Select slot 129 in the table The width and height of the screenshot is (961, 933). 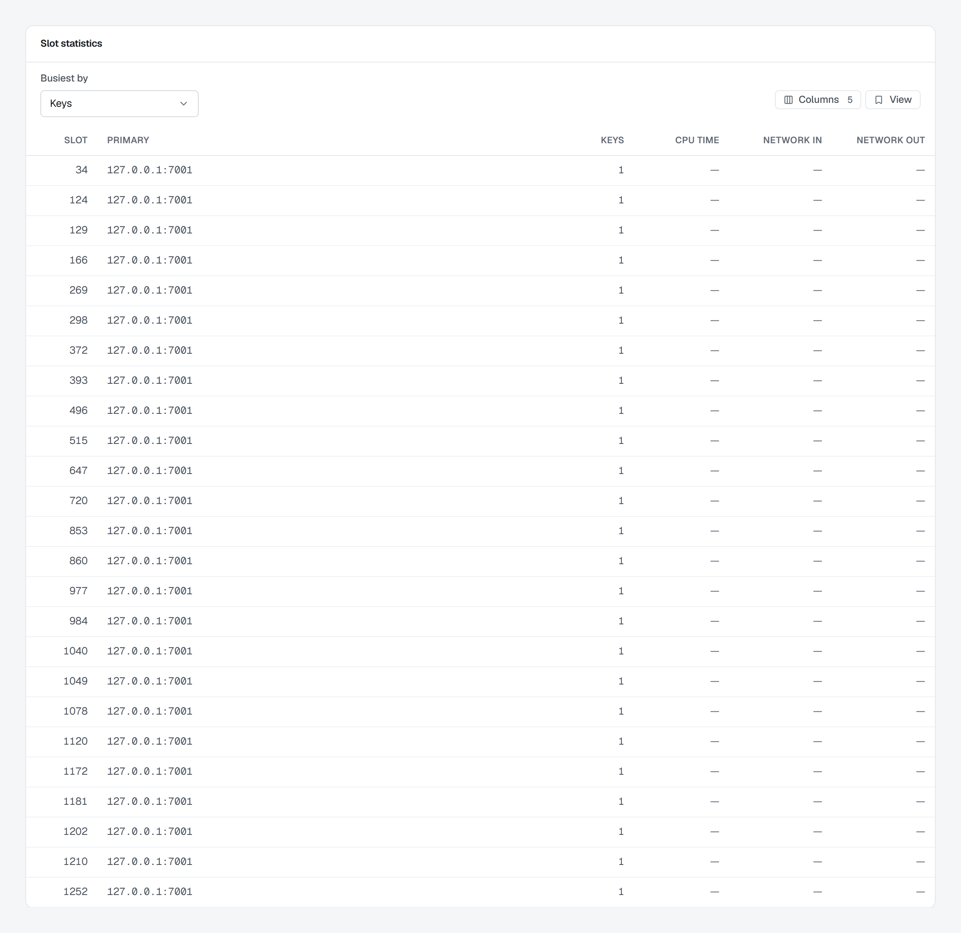point(480,230)
